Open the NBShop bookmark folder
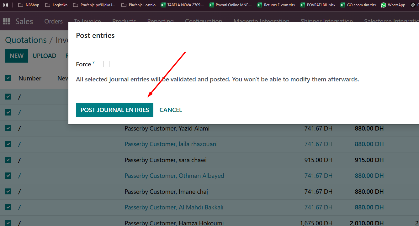This screenshot has width=419, height=226. (x=29, y=5)
